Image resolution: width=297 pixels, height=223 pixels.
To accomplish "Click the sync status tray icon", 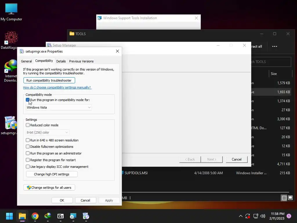I will click(x=248, y=216).
